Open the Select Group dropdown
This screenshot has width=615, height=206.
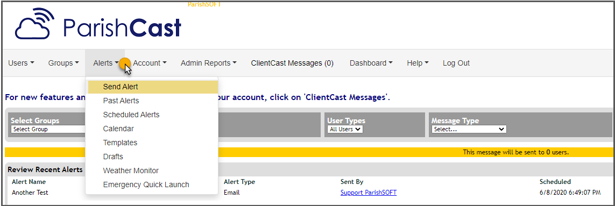point(48,129)
